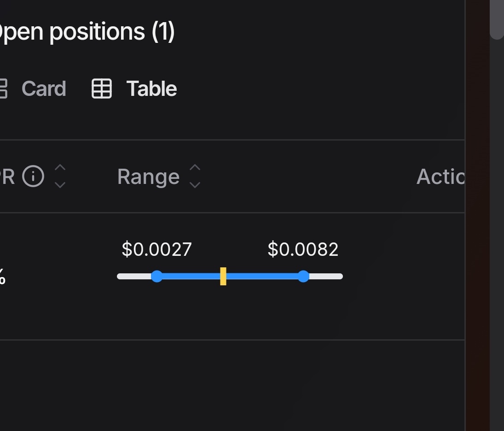Click the Actions column header
Image resolution: width=504 pixels, height=431 pixels.
(x=440, y=177)
